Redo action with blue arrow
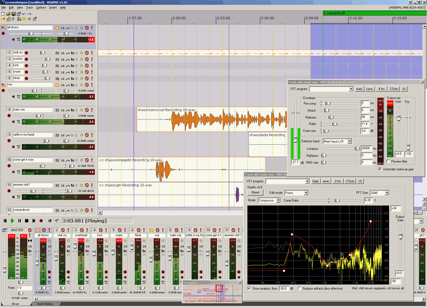 coord(29,14)
